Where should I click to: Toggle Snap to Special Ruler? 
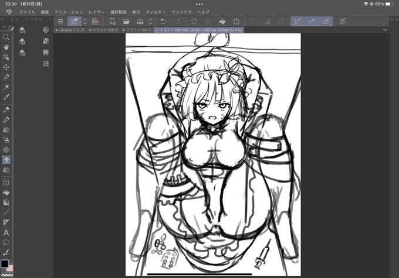(312, 21)
